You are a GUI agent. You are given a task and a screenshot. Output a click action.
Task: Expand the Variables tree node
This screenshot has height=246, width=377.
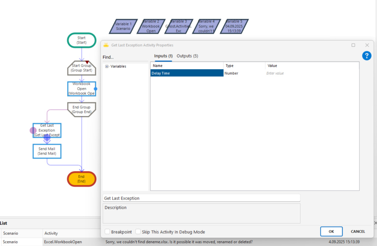pyautogui.click(x=107, y=66)
